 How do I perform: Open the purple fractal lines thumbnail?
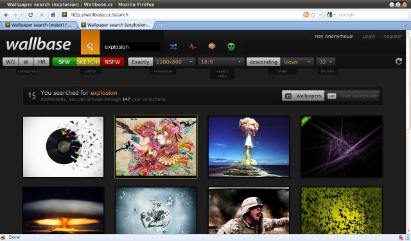click(x=342, y=147)
